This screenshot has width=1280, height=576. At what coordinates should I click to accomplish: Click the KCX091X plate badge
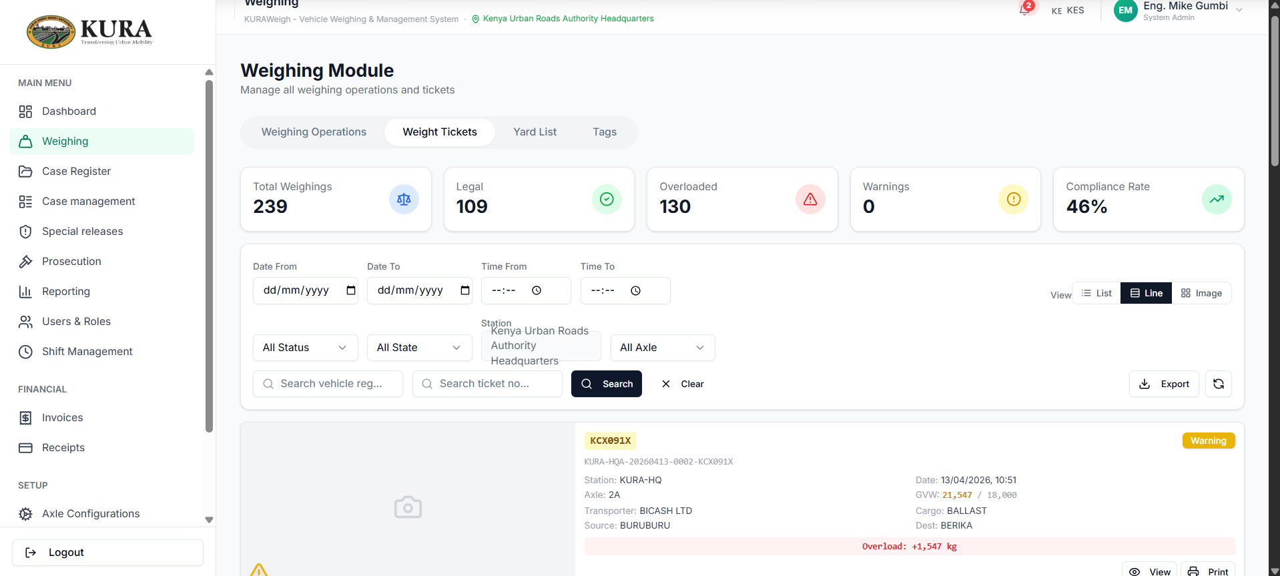coord(610,441)
